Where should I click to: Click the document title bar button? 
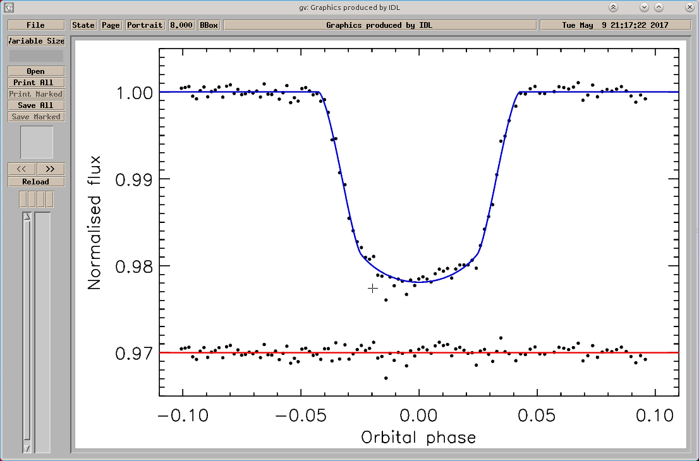pyautogui.click(x=380, y=25)
